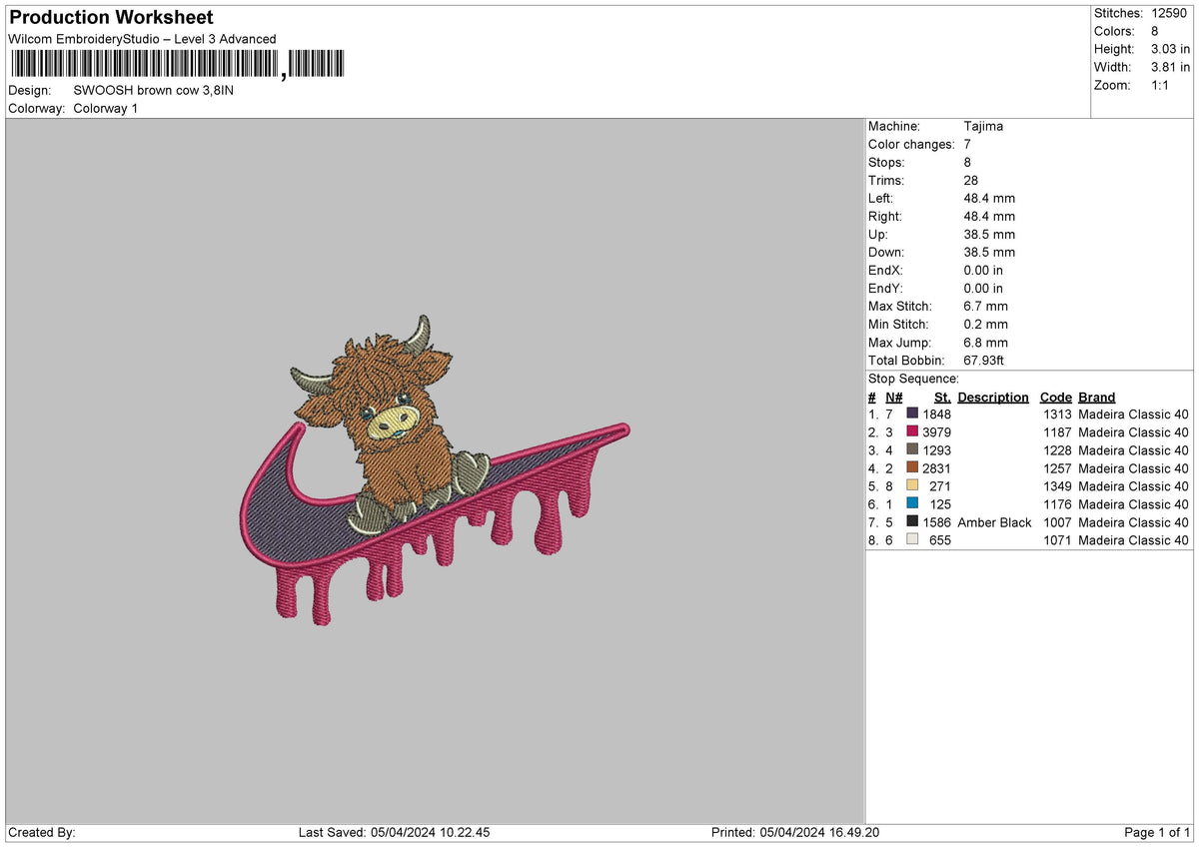Click the Color changes value 7
The image size is (1199, 847).
point(968,145)
